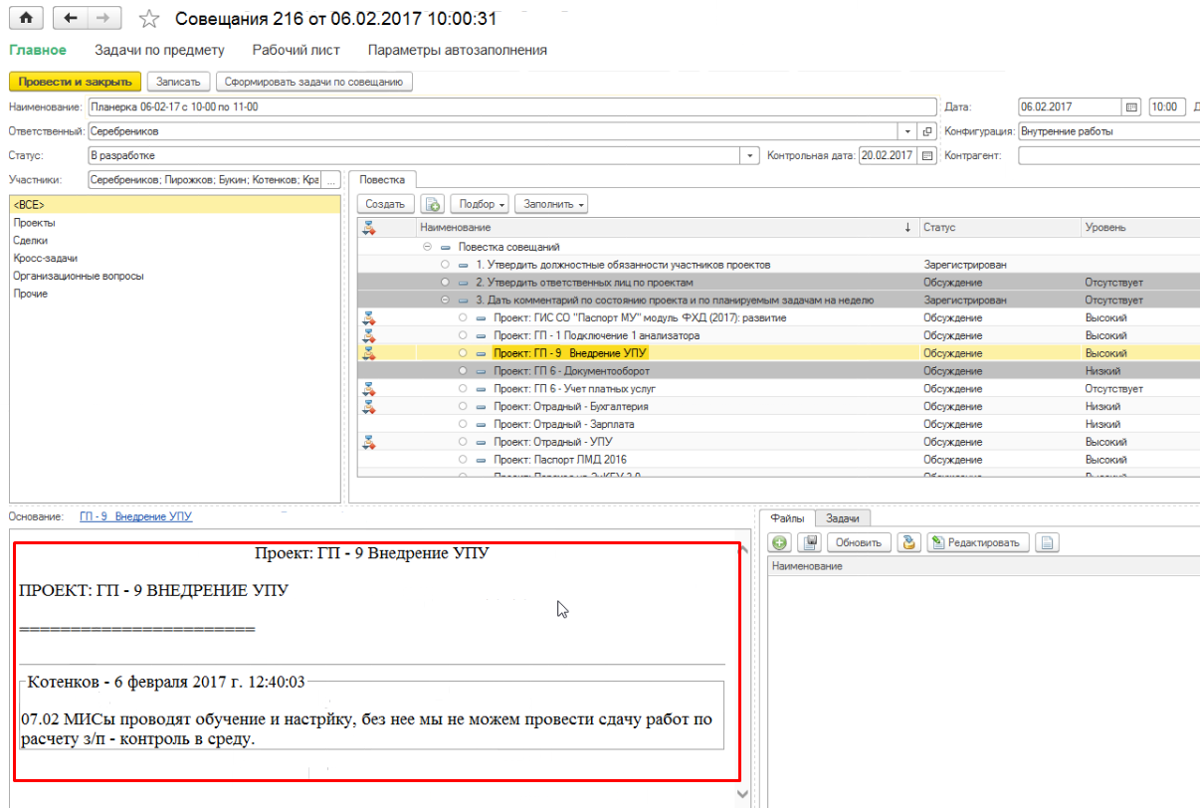Open 'Параметры автозаполнения' navigation item
The image size is (1200, 808).
point(457,50)
